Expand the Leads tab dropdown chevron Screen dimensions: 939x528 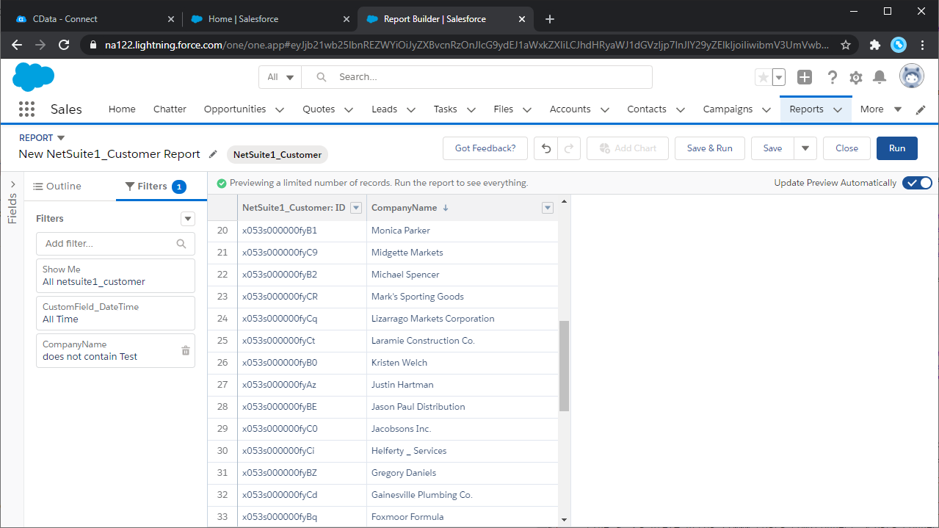pyautogui.click(x=411, y=110)
